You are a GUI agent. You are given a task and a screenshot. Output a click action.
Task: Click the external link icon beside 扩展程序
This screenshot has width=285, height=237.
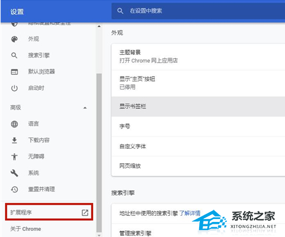click(x=85, y=213)
